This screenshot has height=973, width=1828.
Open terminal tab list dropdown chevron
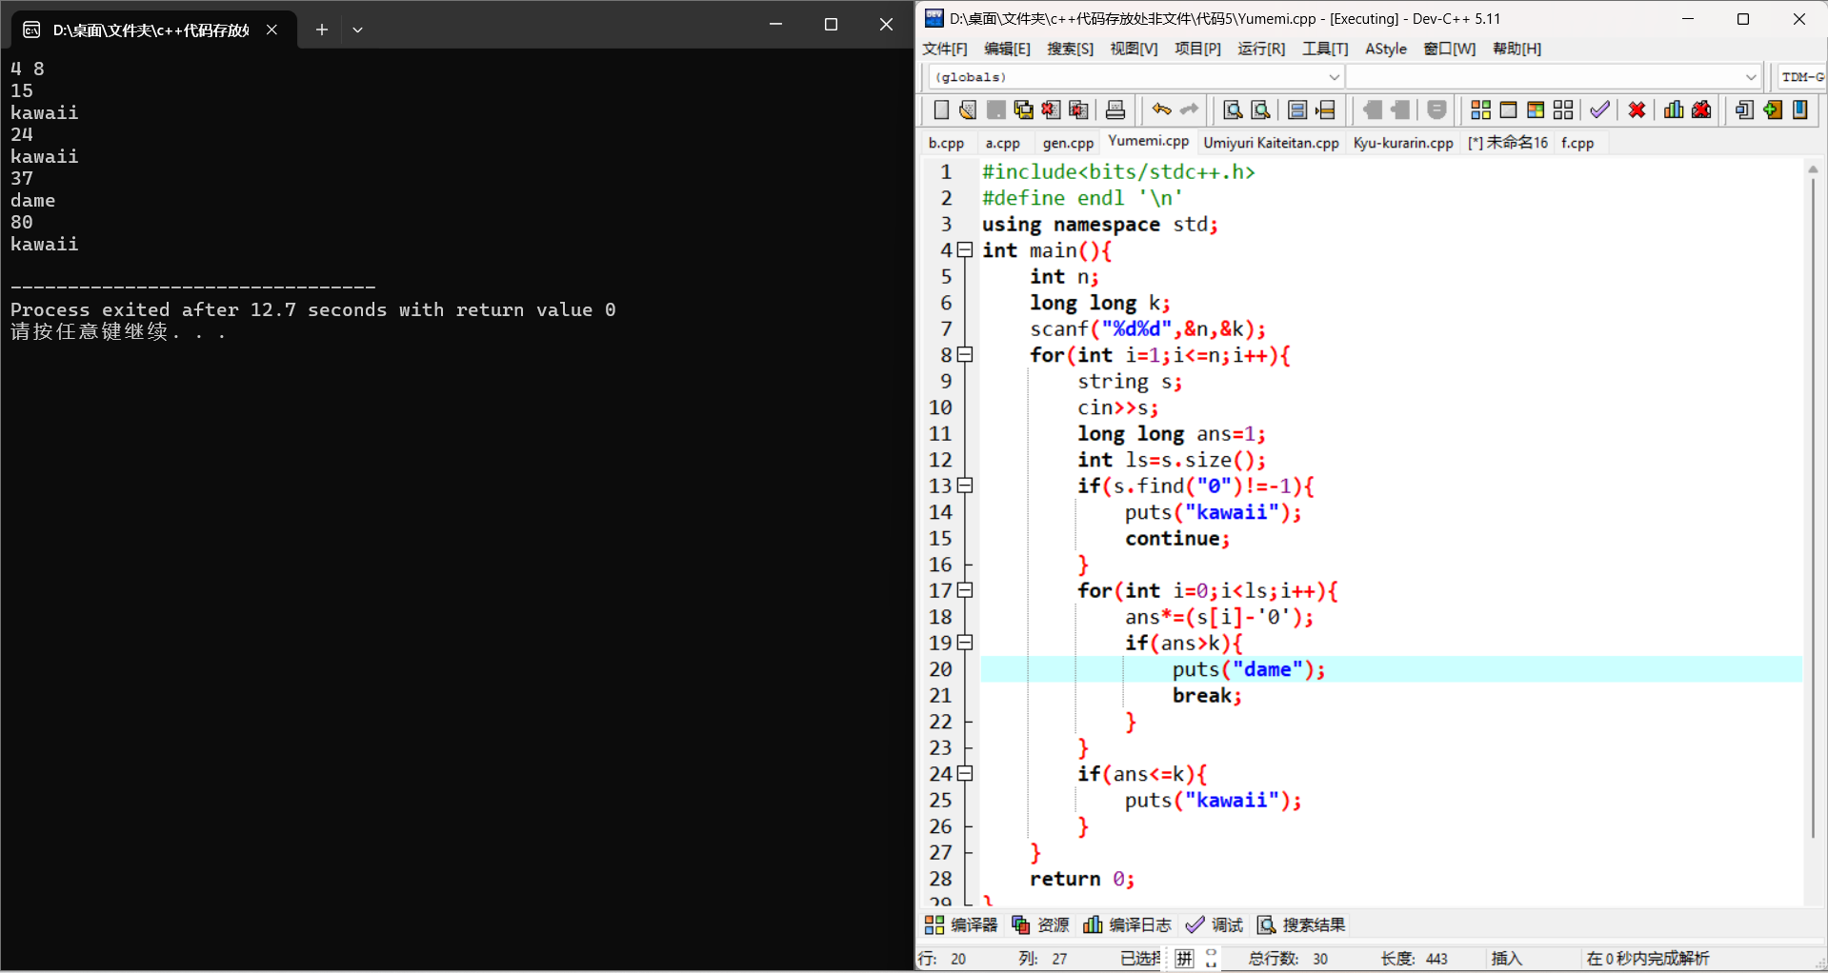[358, 30]
